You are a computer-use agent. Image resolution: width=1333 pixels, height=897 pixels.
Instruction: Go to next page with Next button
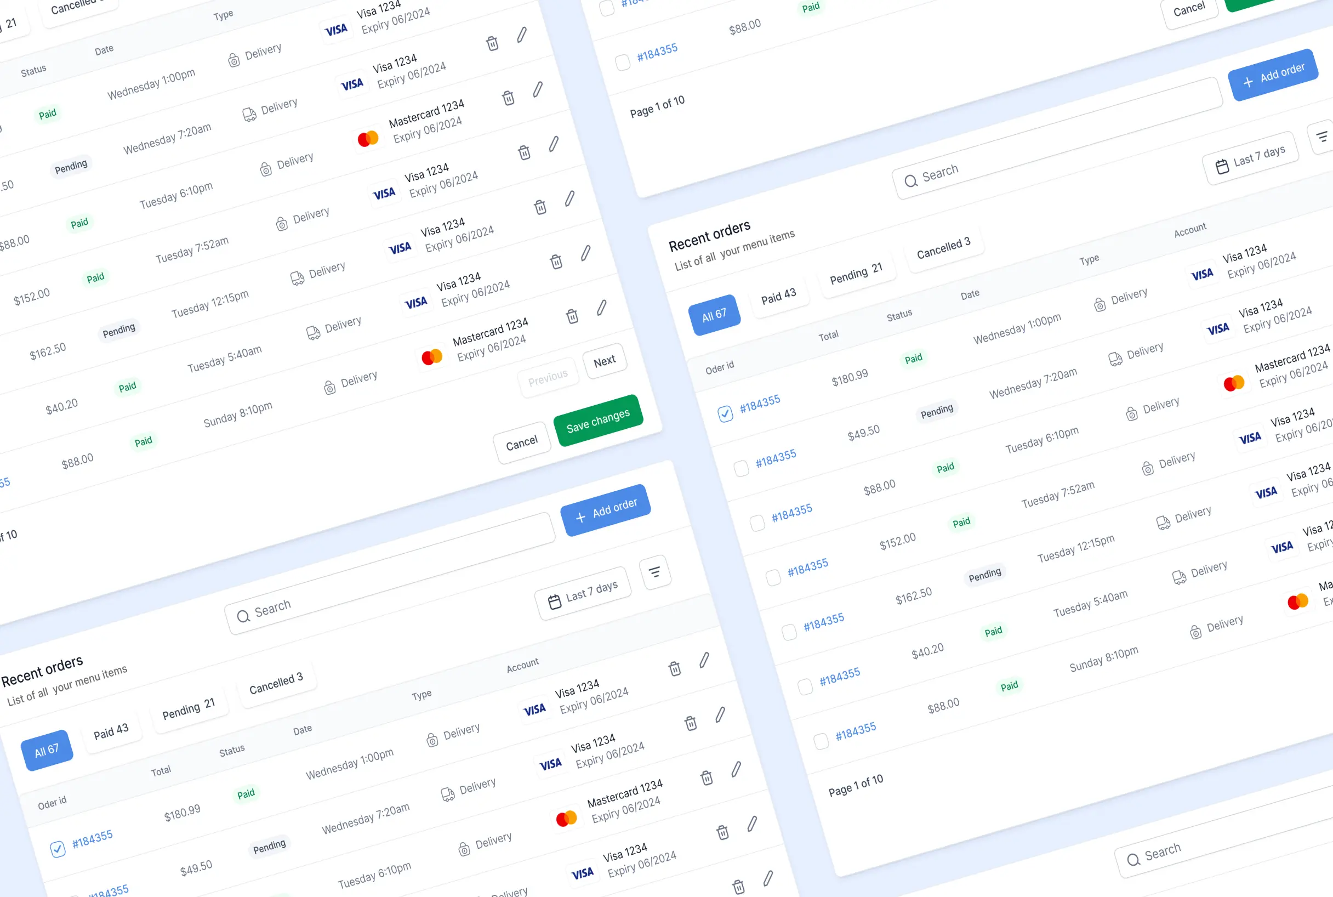pyautogui.click(x=605, y=361)
